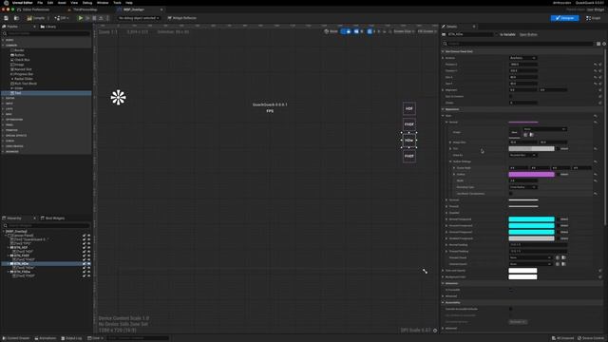Open the Diff options button
This screenshot has width=608, height=342.
pos(61,18)
